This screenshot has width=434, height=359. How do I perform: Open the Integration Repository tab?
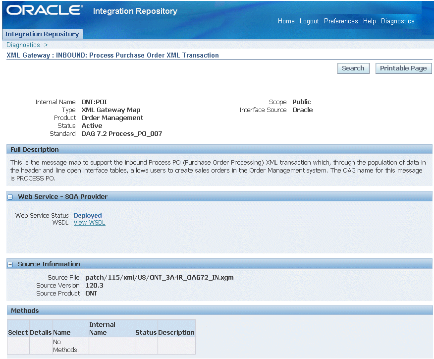42,34
